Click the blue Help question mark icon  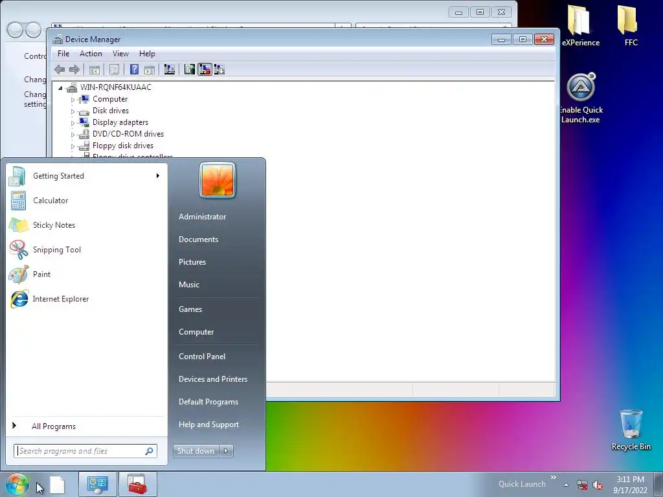134,70
